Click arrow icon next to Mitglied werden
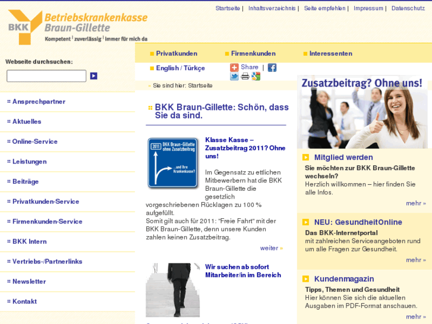The height and width of the screenshot is (324, 432). tap(305, 157)
